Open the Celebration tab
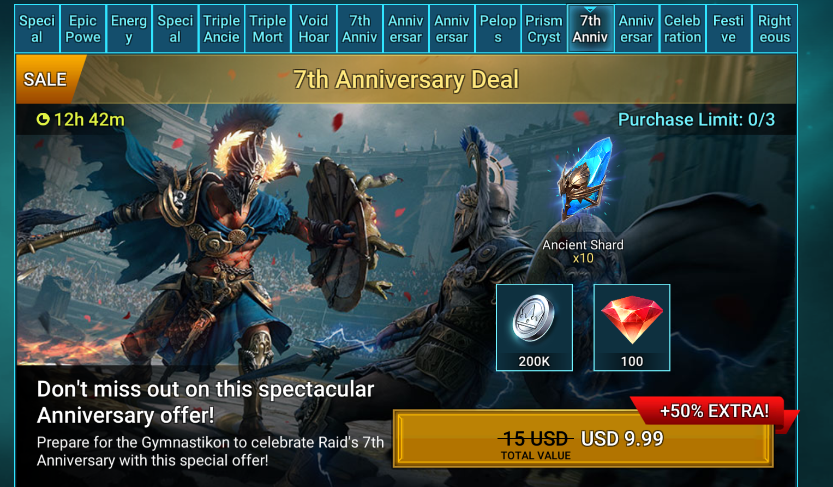 (x=682, y=29)
